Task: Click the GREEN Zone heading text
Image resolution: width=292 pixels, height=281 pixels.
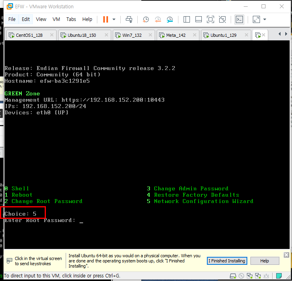Action: point(22,93)
